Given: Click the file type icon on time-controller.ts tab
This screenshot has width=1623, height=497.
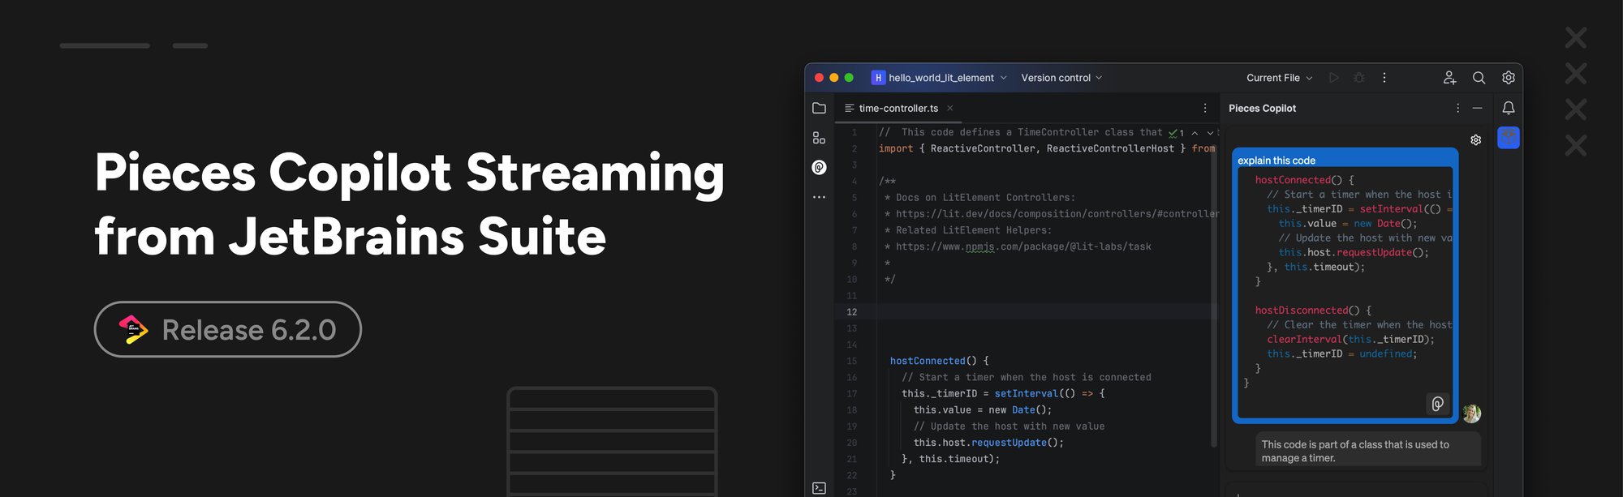Looking at the screenshot, I should coord(849,108).
